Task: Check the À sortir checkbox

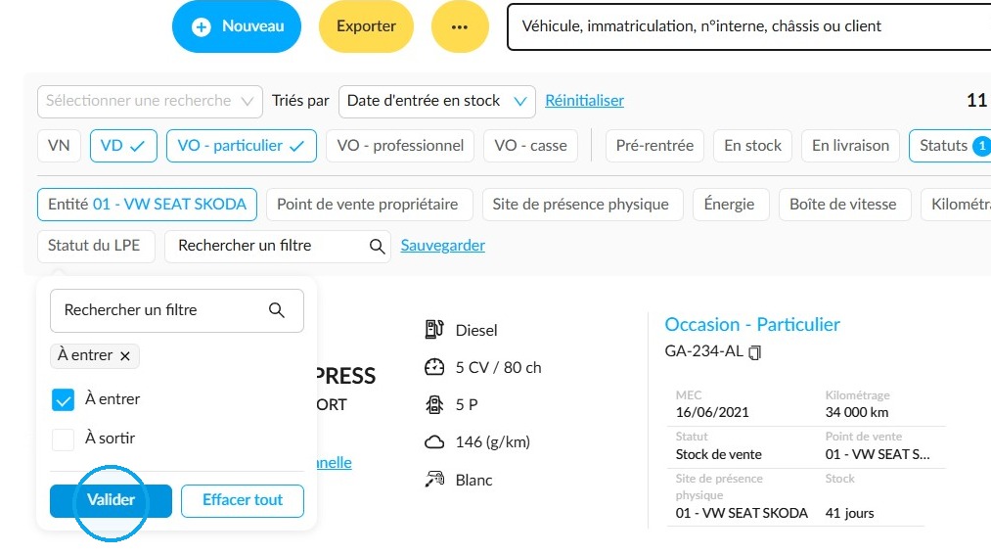Action: pyautogui.click(x=64, y=439)
